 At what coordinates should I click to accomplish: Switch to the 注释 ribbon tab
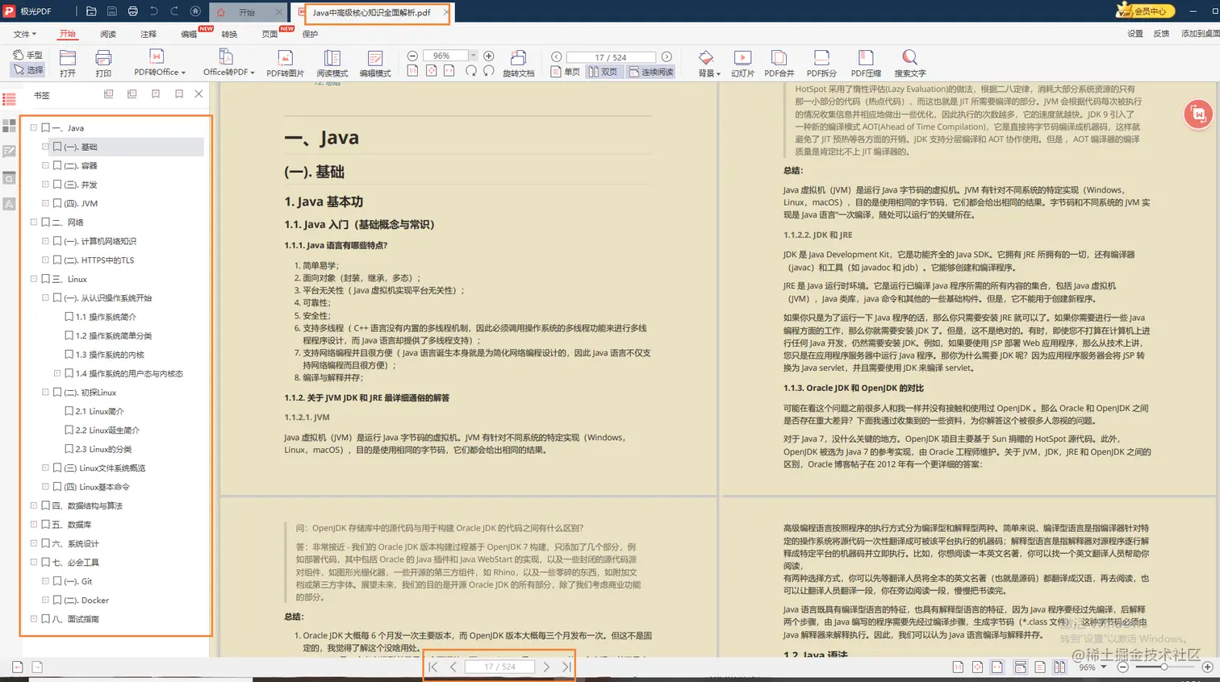(x=148, y=34)
